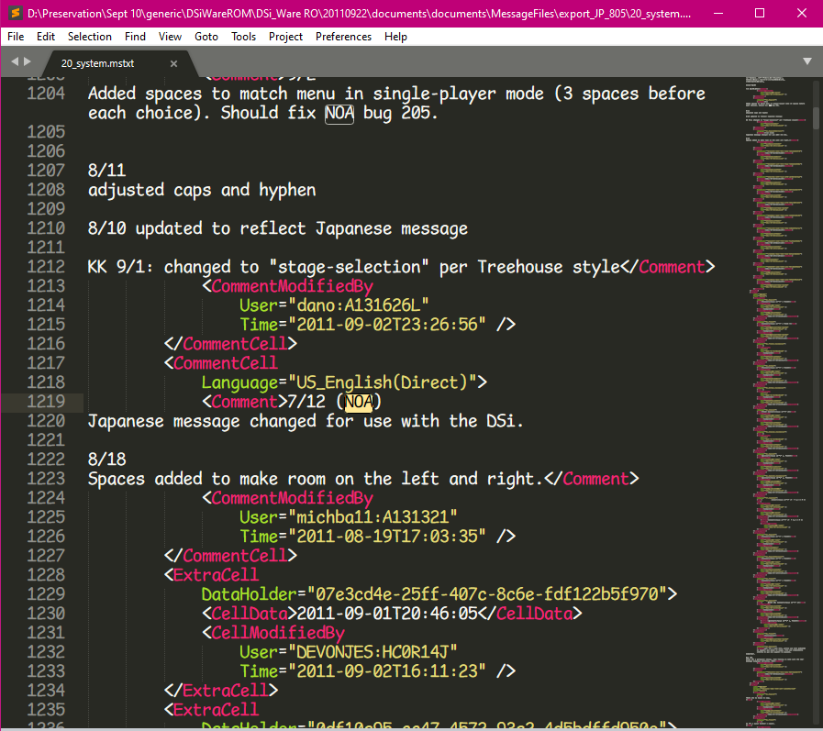Click line number 1212 in gutter
823x731 pixels.
46,267
